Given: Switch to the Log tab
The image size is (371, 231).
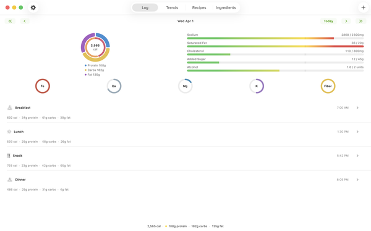Looking at the screenshot, I should coord(145,7).
